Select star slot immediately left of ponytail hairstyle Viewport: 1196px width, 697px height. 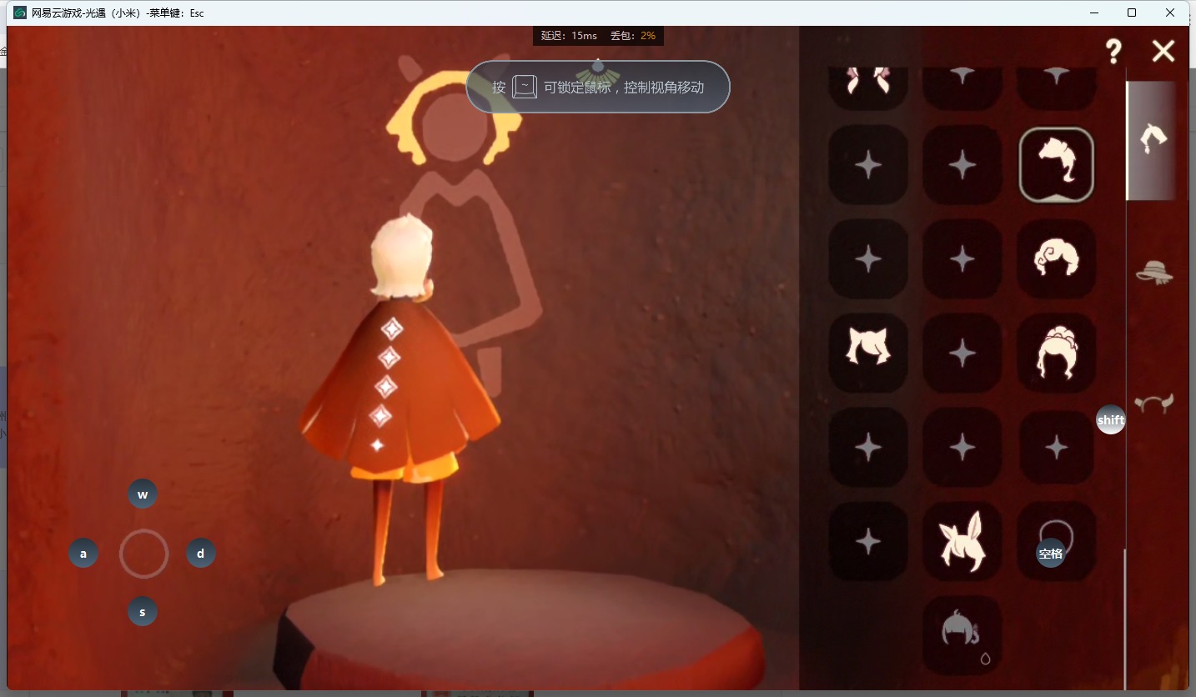pos(962,164)
